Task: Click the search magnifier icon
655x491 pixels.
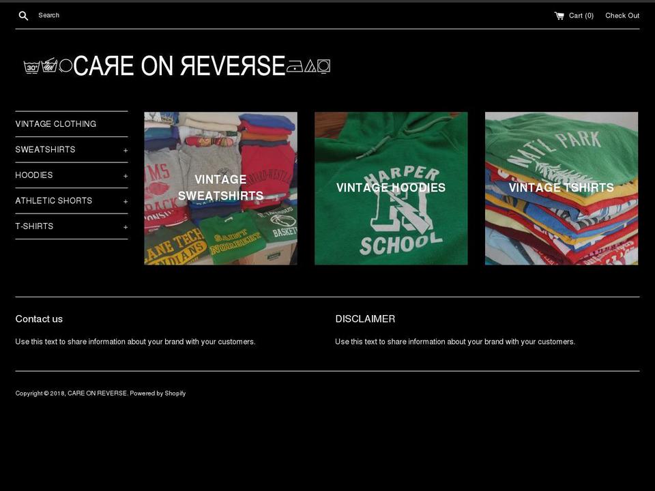Action: point(23,16)
